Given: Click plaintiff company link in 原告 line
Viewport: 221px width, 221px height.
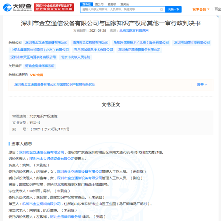Looking at the screenshot, I should [x=41, y=152].
